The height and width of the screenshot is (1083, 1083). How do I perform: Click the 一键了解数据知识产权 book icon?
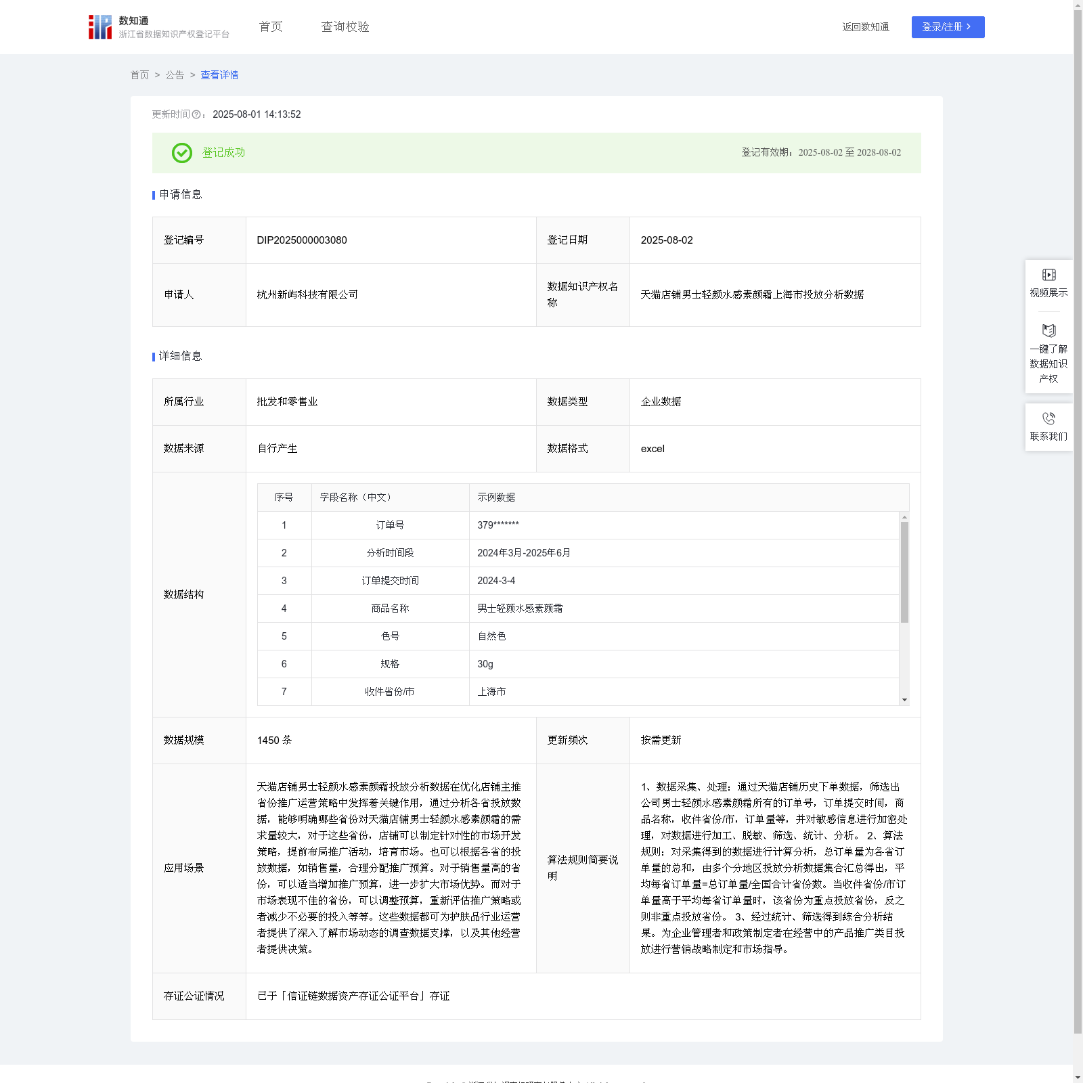click(x=1048, y=331)
